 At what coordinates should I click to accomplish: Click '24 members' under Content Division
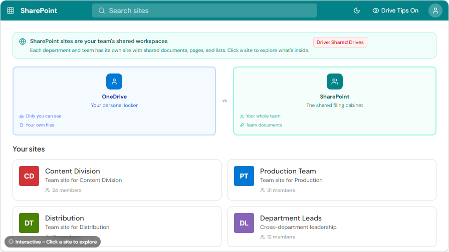67,190
